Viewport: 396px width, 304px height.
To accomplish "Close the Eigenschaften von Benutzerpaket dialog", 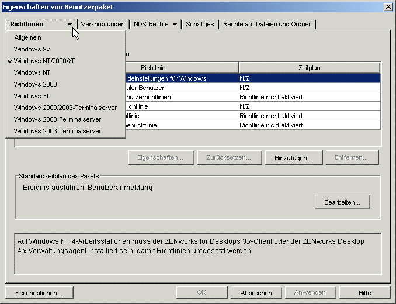I will [388, 6].
